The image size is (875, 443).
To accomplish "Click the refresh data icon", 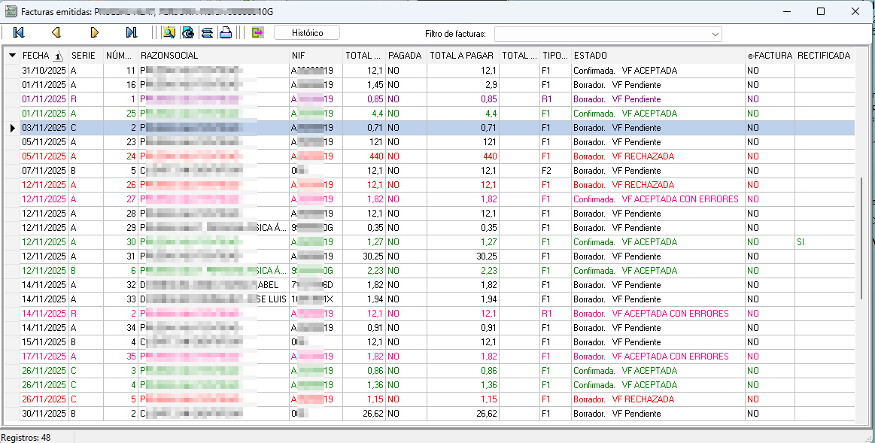I will tap(187, 32).
